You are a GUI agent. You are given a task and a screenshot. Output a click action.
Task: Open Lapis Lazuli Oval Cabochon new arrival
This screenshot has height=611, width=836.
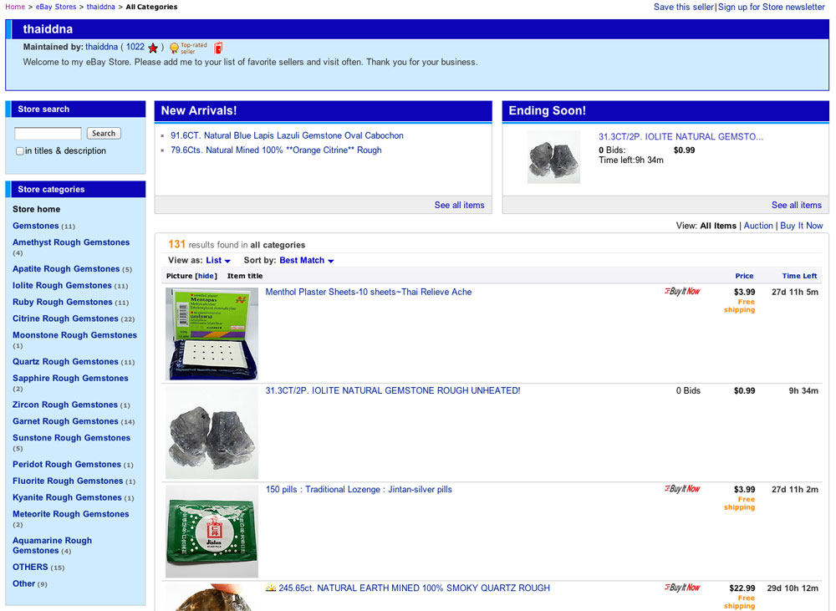click(x=287, y=135)
